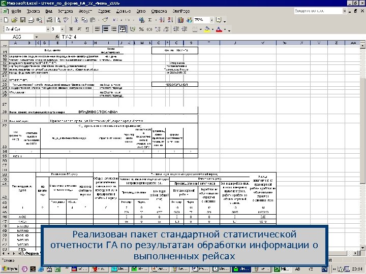Viewport: 366px width, 274px height.
Task: Open the Формат menu
Action: (x=85, y=11)
